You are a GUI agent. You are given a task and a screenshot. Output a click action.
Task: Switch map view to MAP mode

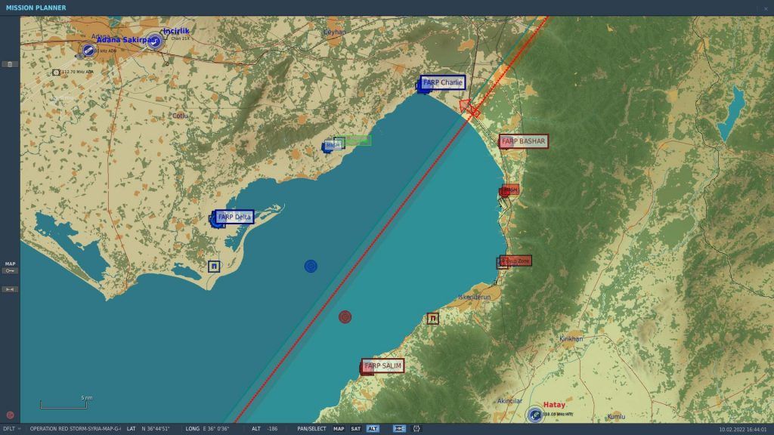339,429
